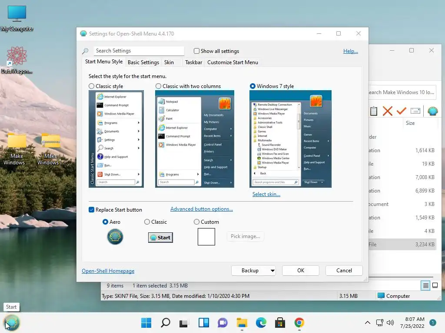Switch Explorer to details view icon
This screenshot has height=333, width=445.
pyautogui.click(x=425, y=286)
